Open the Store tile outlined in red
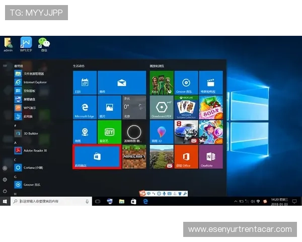The width and height of the screenshot is (302, 242). click(x=97, y=157)
